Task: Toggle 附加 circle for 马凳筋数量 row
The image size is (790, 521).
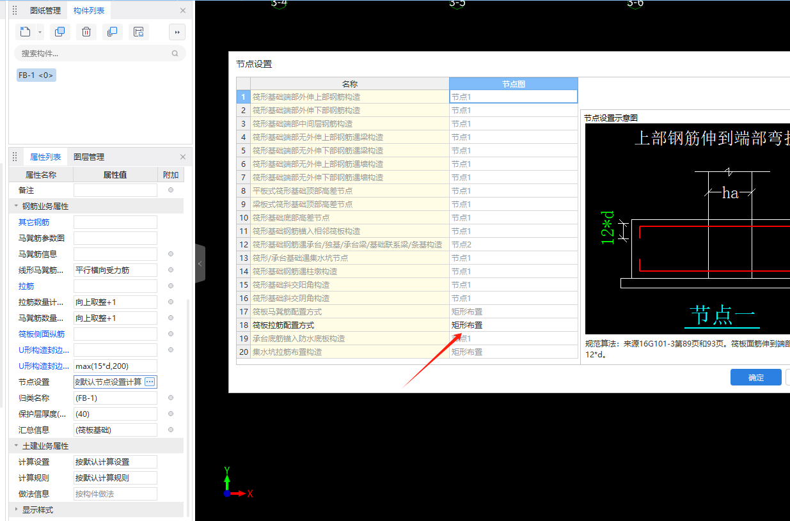Action: pyautogui.click(x=171, y=318)
